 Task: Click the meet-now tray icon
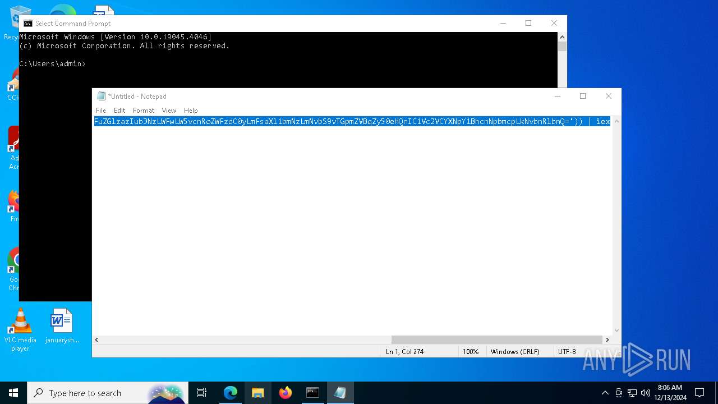(x=619, y=393)
